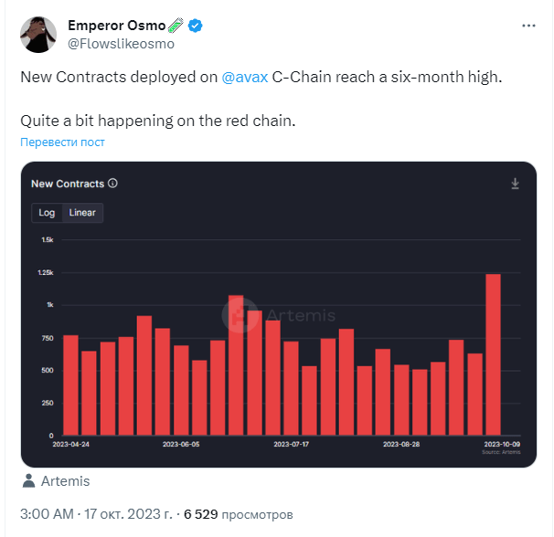Image resolution: width=554 pixels, height=537 pixels.
Task: Click Перевести пост translate link
Action: tap(62, 142)
